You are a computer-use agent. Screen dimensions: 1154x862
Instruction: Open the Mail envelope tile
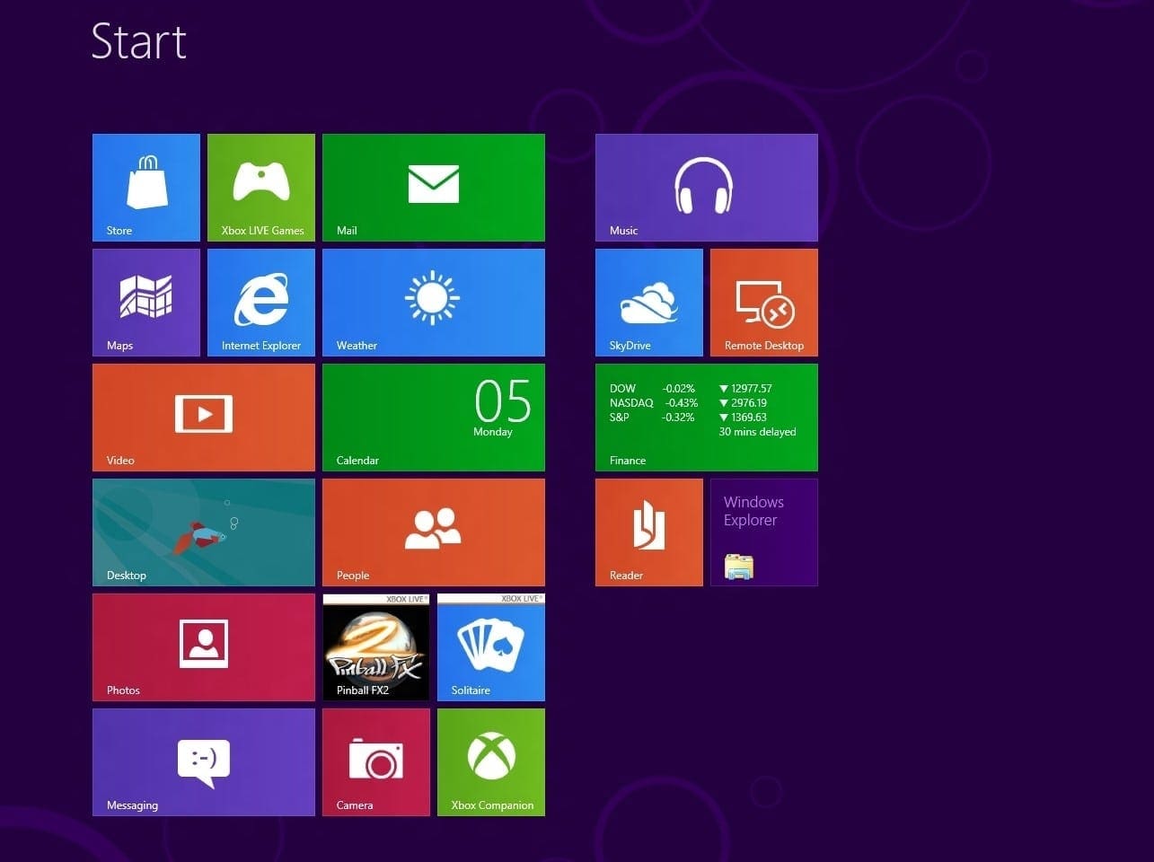click(x=433, y=187)
